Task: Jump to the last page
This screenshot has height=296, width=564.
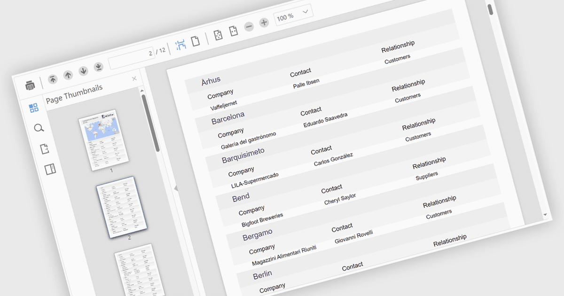Action: point(98,67)
